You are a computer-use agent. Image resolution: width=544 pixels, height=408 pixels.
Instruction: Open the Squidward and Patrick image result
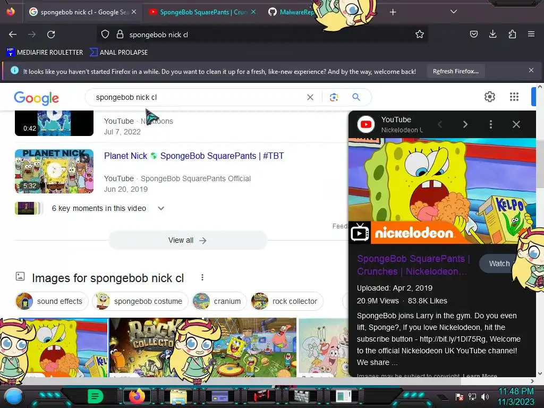point(324,347)
